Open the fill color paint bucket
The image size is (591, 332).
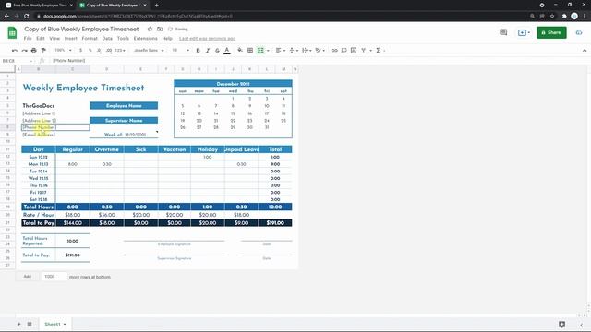240,51
